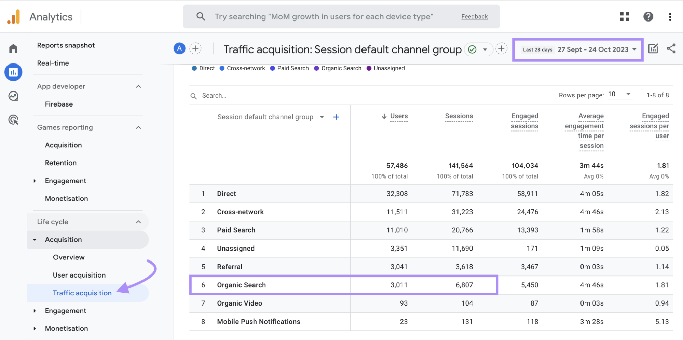
Task: Open the three-dot more options menu
Action: [670, 17]
